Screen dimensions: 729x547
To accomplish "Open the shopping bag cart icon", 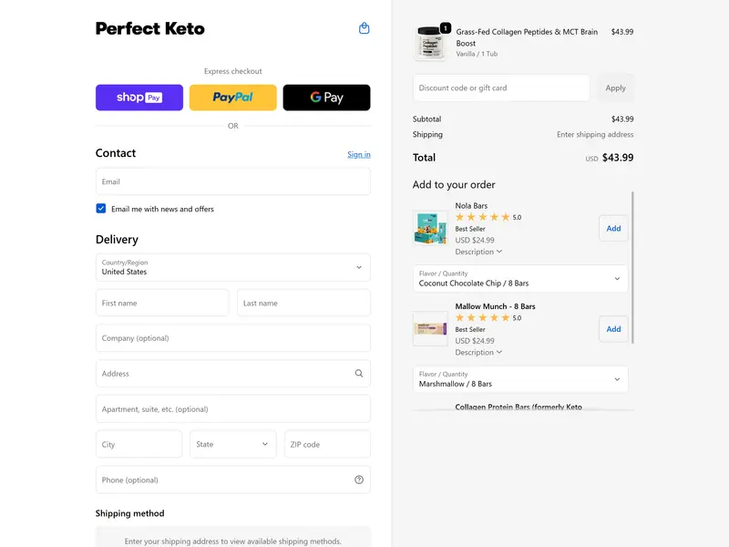I will (364, 28).
